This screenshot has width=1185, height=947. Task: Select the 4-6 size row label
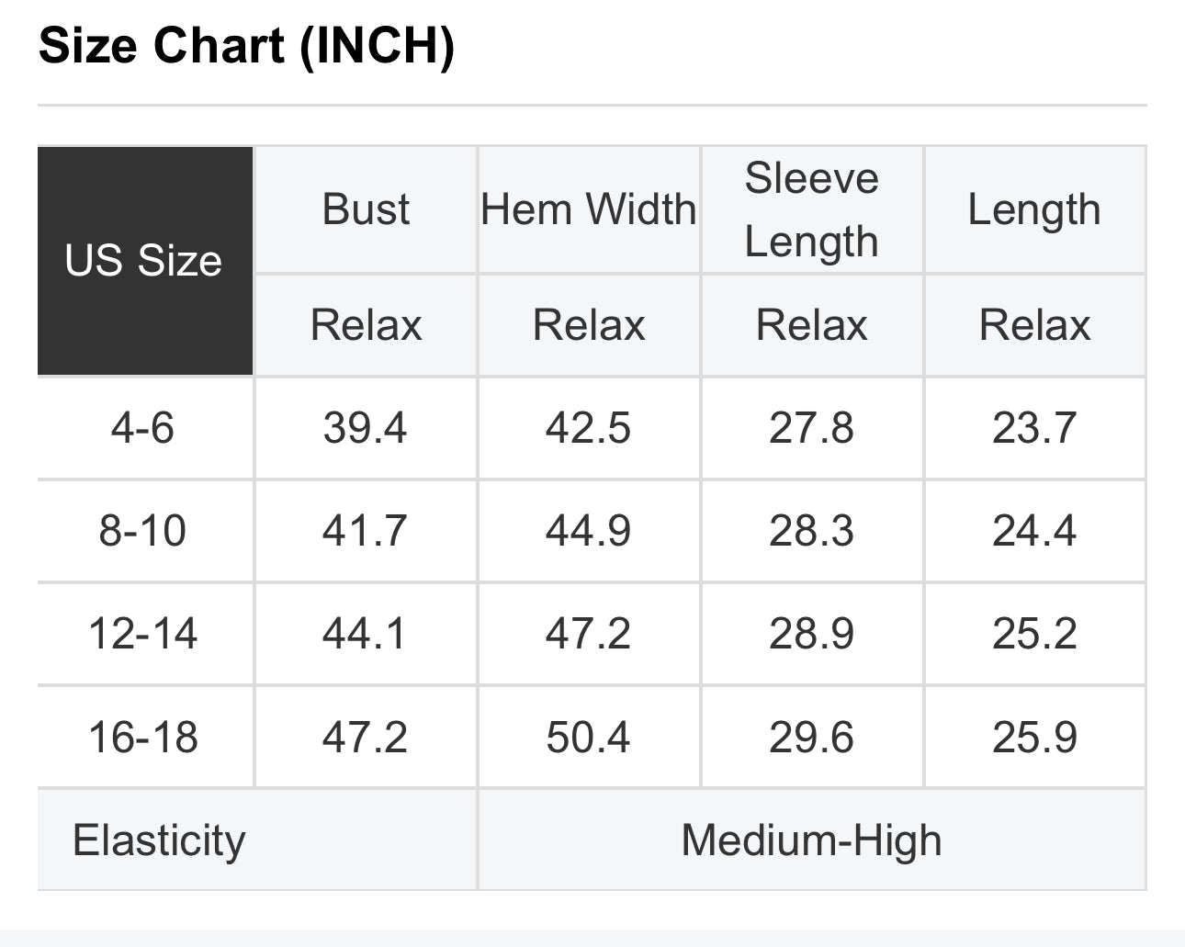point(143,428)
